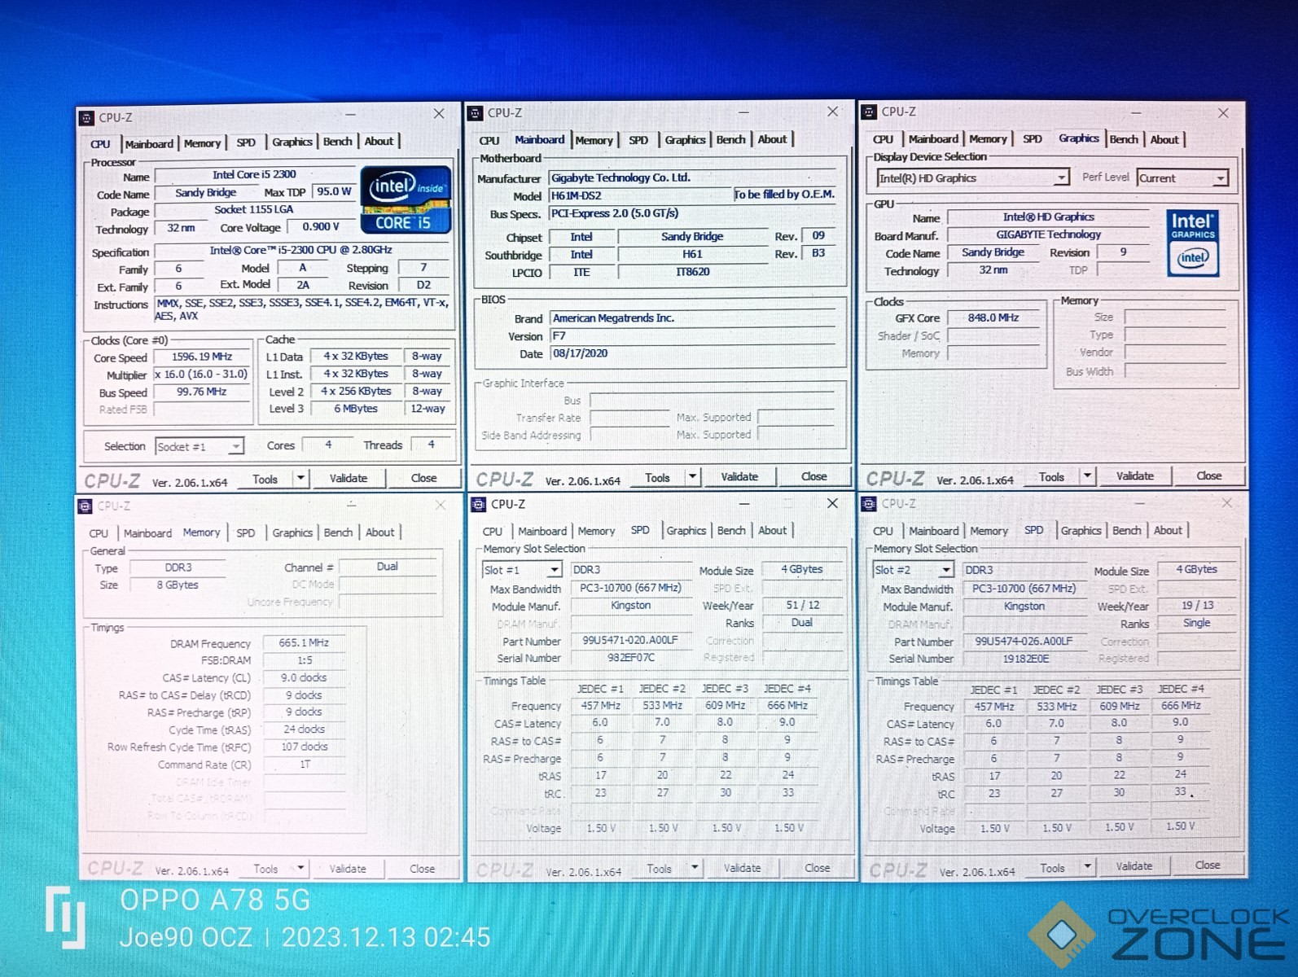Click Validate in the CPU tab window
Screen dimensions: 1298x977
pos(349,479)
